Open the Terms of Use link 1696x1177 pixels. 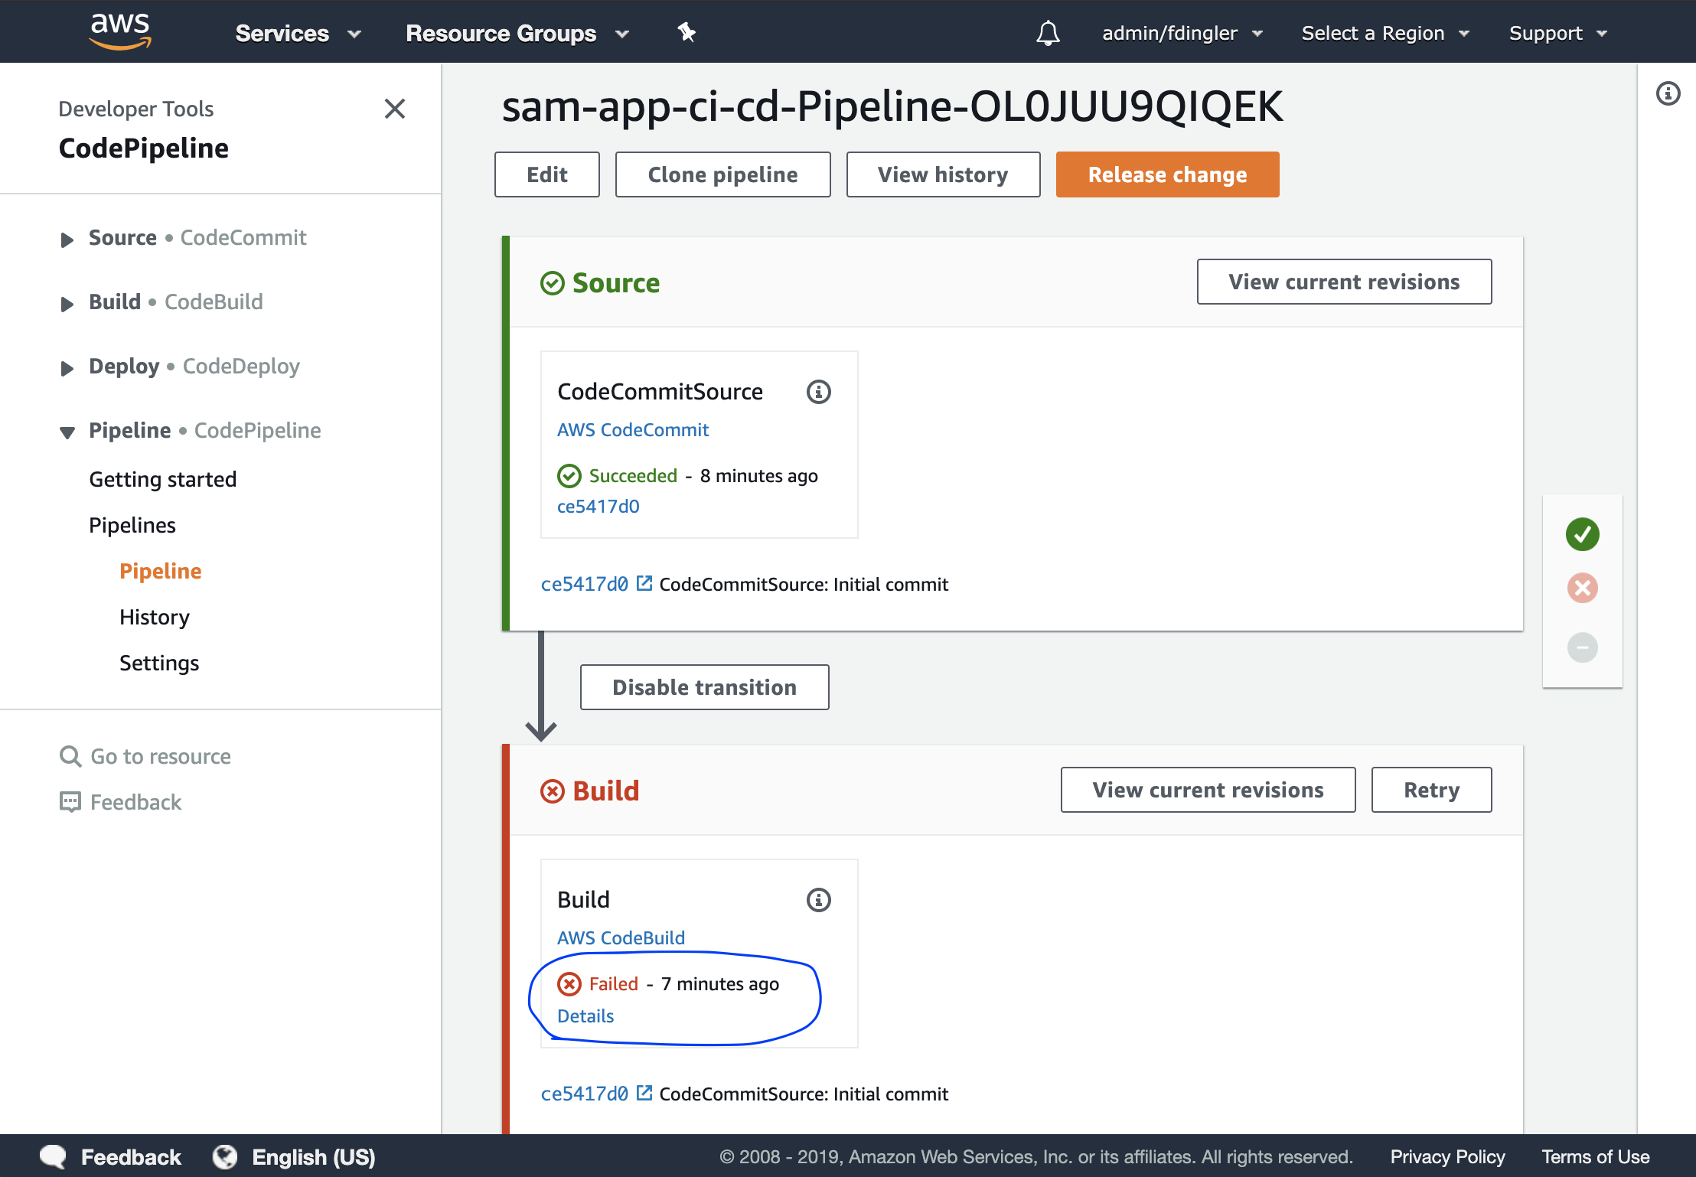1596,1156
